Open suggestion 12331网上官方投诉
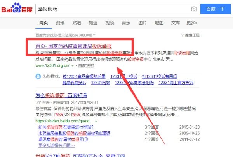This screenshot has width=233, height=157. click(x=176, y=83)
